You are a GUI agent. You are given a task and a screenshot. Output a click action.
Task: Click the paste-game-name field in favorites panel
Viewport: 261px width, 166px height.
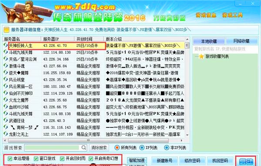225,49
